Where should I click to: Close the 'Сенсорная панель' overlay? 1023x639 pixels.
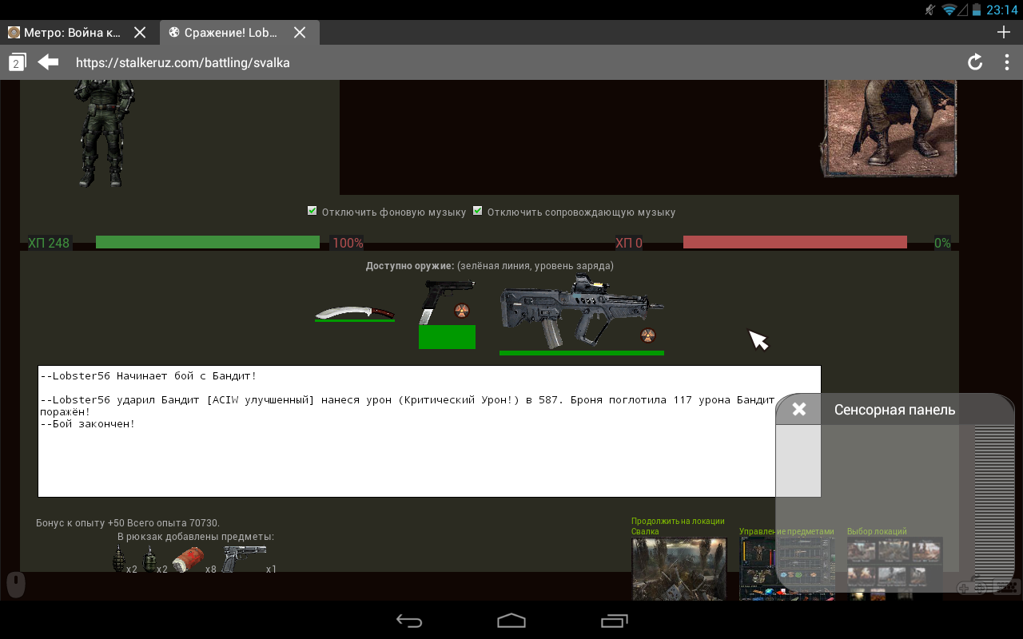[x=798, y=410]
